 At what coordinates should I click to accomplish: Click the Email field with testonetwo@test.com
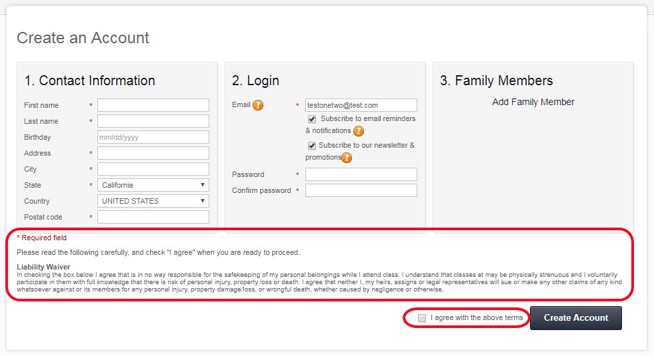tap(361, 105)
